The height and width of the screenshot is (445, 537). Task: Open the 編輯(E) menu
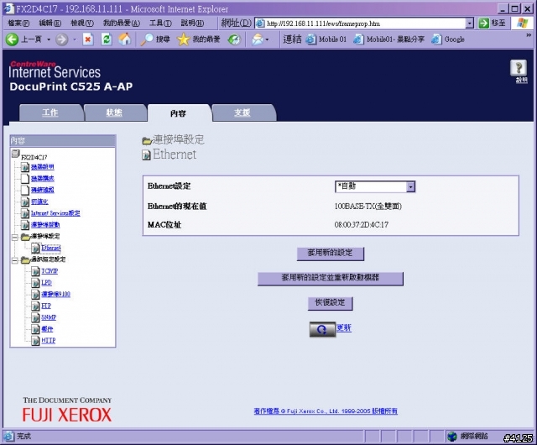(x=50, y=23)
